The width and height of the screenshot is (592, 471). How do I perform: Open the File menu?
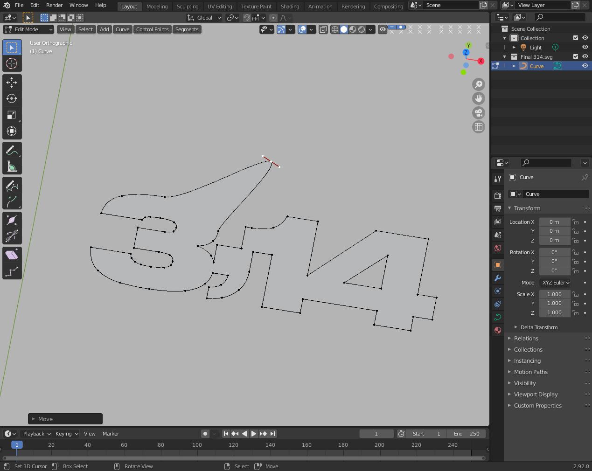tap(19, 5)
